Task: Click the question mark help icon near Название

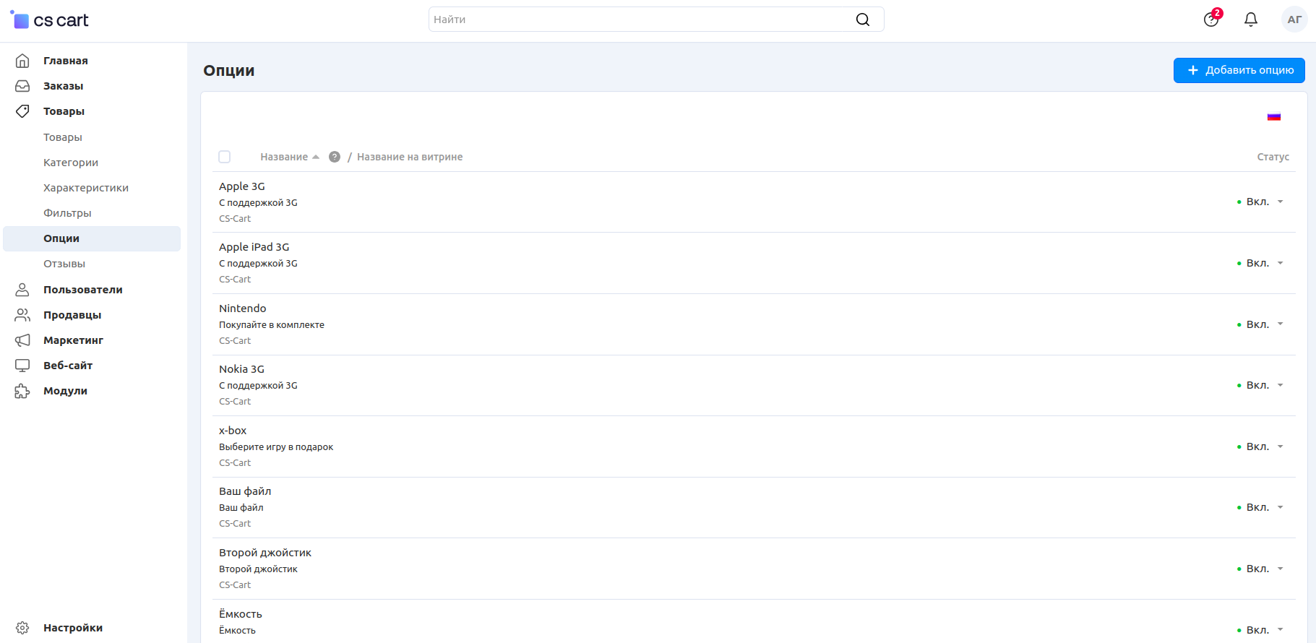Action: pos(335,157)
